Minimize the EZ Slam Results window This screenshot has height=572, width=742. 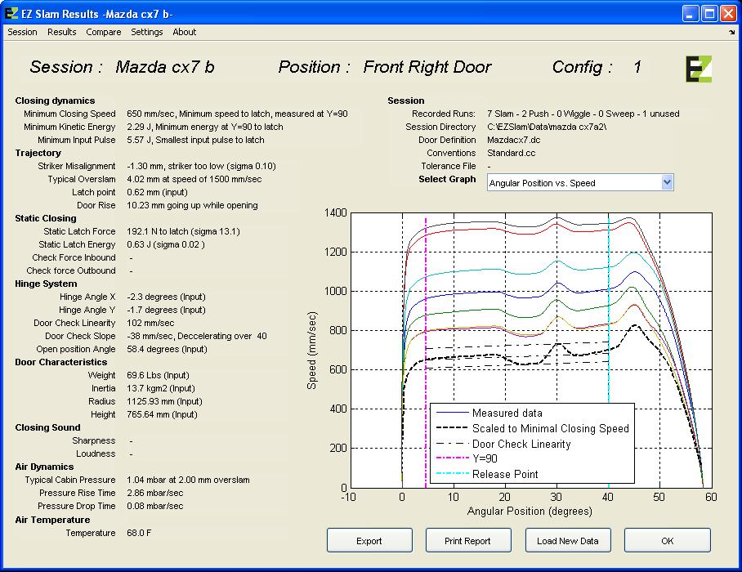pos(691,14)
